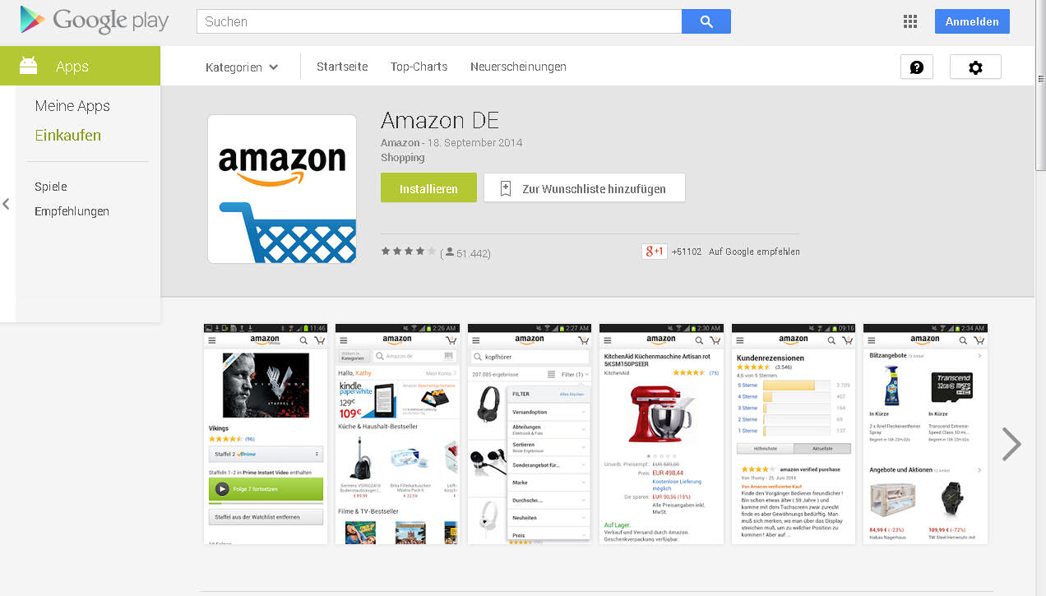The width and height of the screenshot is (1046, 596).
Task: Click the Amazon DE app icon
Action: coord(282,189)
